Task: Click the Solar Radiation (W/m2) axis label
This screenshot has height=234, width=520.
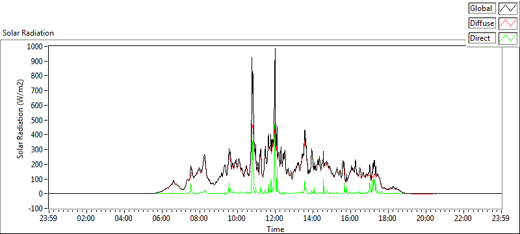Action: click(x=21, y=119)
